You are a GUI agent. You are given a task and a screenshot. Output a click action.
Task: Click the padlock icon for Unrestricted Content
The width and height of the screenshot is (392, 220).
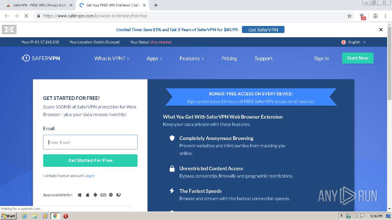click(x=172, y=168)
